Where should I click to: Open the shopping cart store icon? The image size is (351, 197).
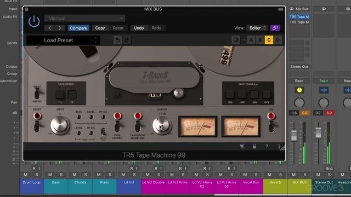pyautogui.click(x=242, y=147)
